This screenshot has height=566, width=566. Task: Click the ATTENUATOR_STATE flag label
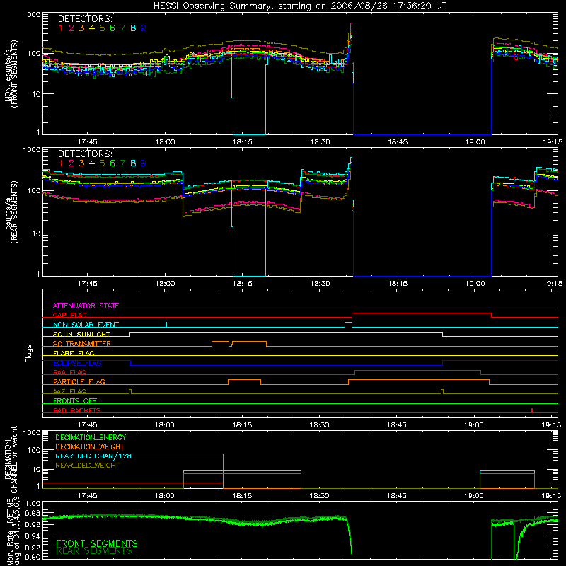pyautogui.click(x=86, y=306)
